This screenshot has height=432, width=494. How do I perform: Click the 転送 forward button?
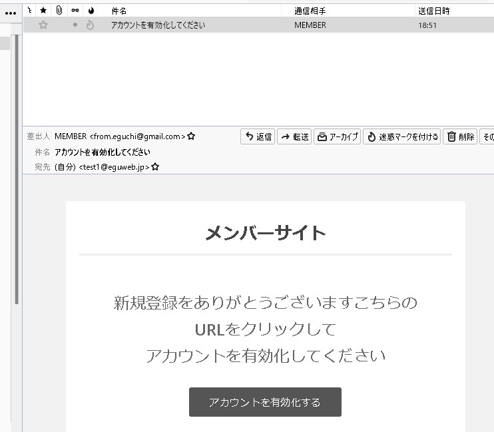(x=294, y=137)
